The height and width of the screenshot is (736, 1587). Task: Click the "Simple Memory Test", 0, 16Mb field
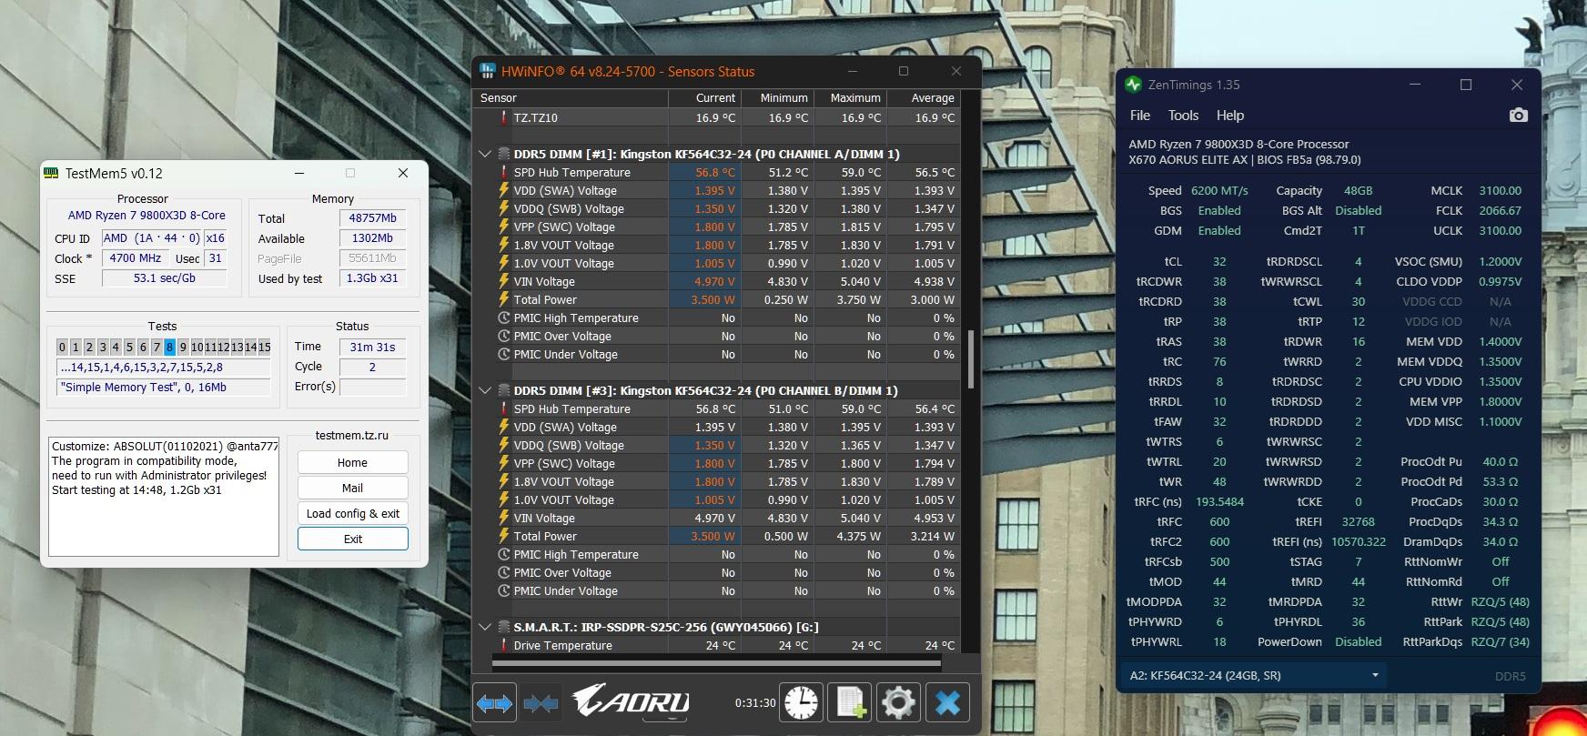click(x=164, y=387)
